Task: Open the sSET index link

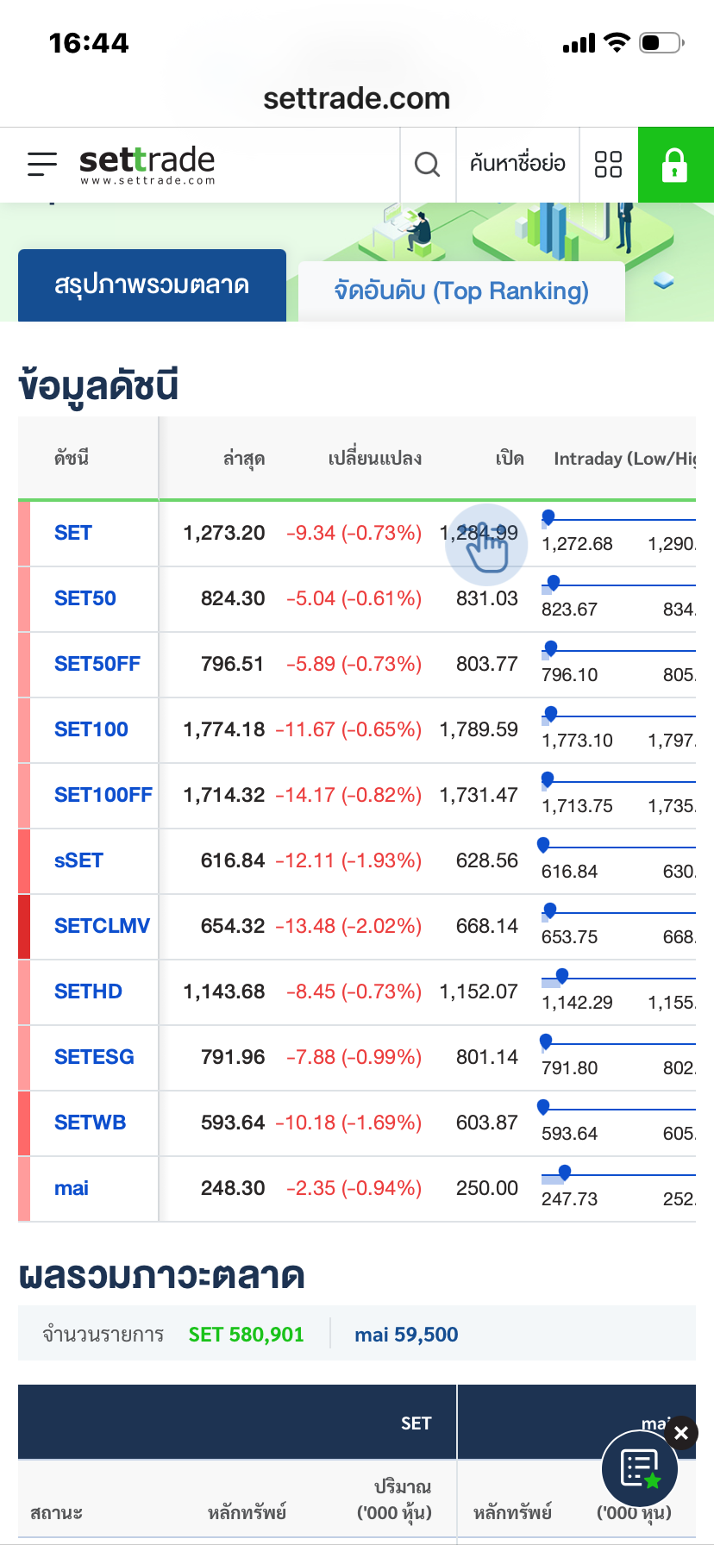Action: click(78, 860)
